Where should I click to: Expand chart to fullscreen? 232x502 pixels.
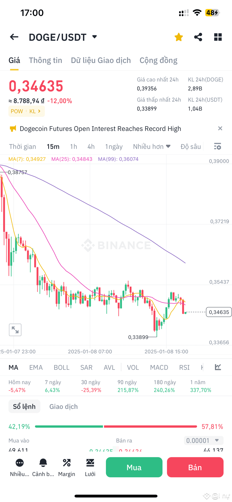pos(15,330)
